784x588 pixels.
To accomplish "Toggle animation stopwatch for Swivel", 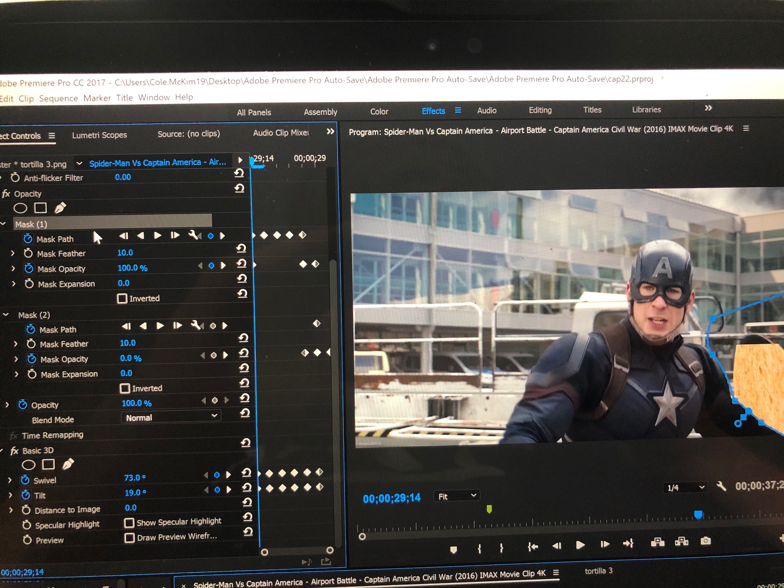I will 25,479.
